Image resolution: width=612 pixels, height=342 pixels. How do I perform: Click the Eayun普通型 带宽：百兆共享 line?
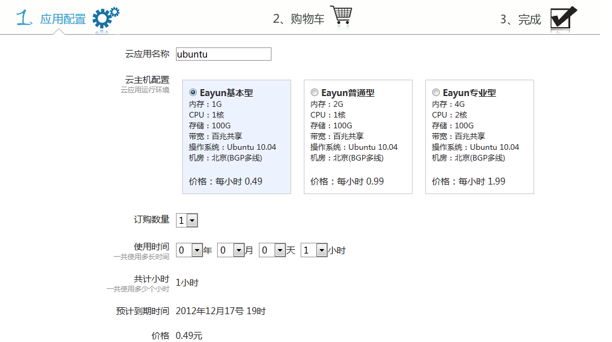[337, 137]
